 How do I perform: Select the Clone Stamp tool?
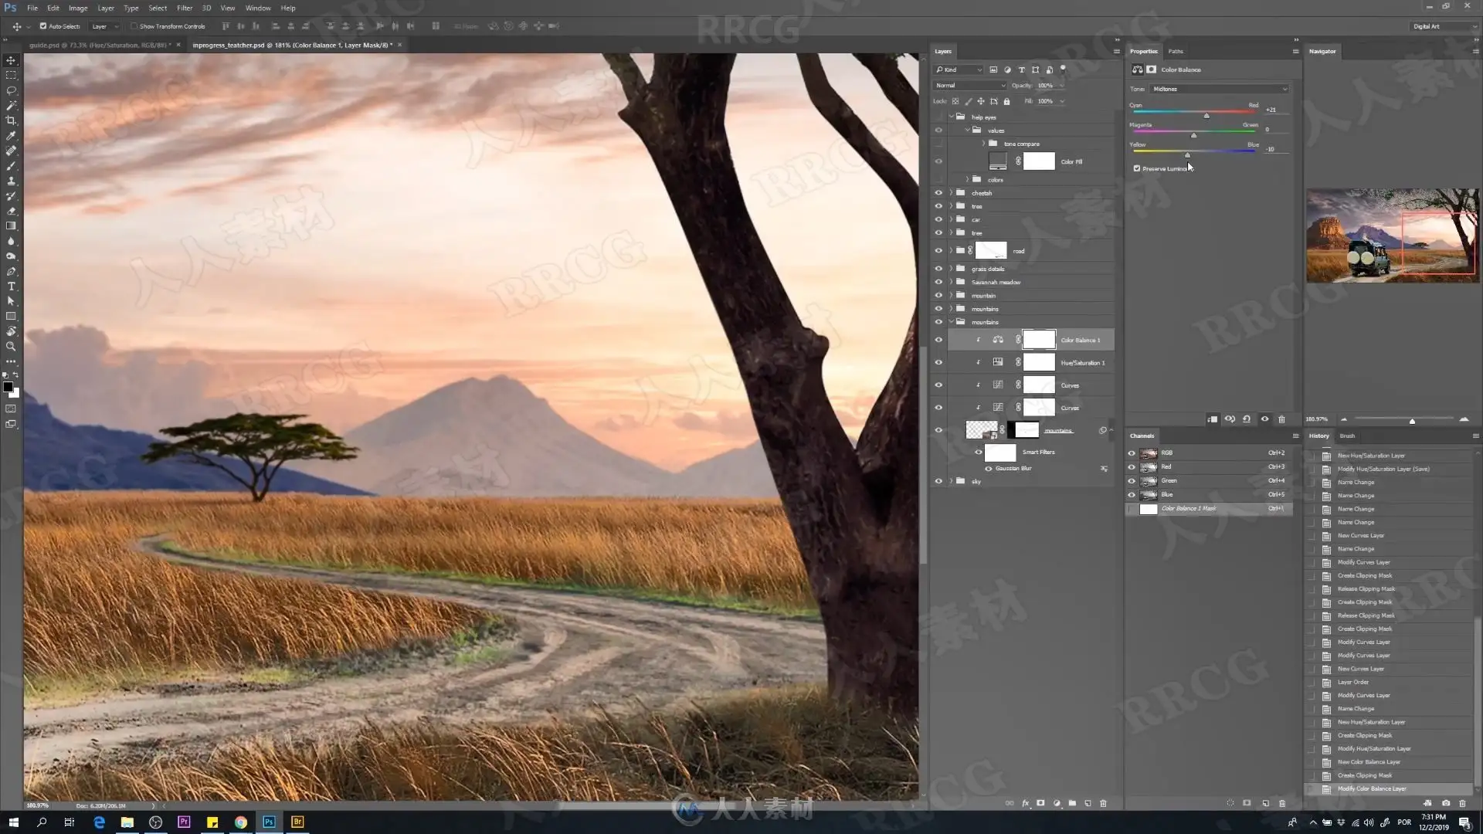(x=11, y=181)
